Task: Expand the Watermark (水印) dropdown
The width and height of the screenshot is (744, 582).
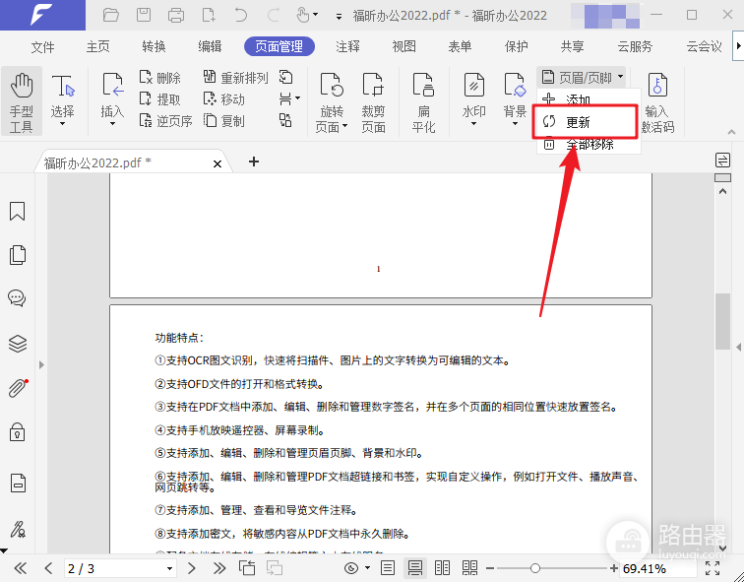Action: (473, 124)
